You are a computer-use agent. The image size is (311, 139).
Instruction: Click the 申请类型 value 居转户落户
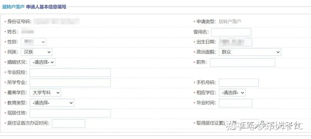click(230, 22)
